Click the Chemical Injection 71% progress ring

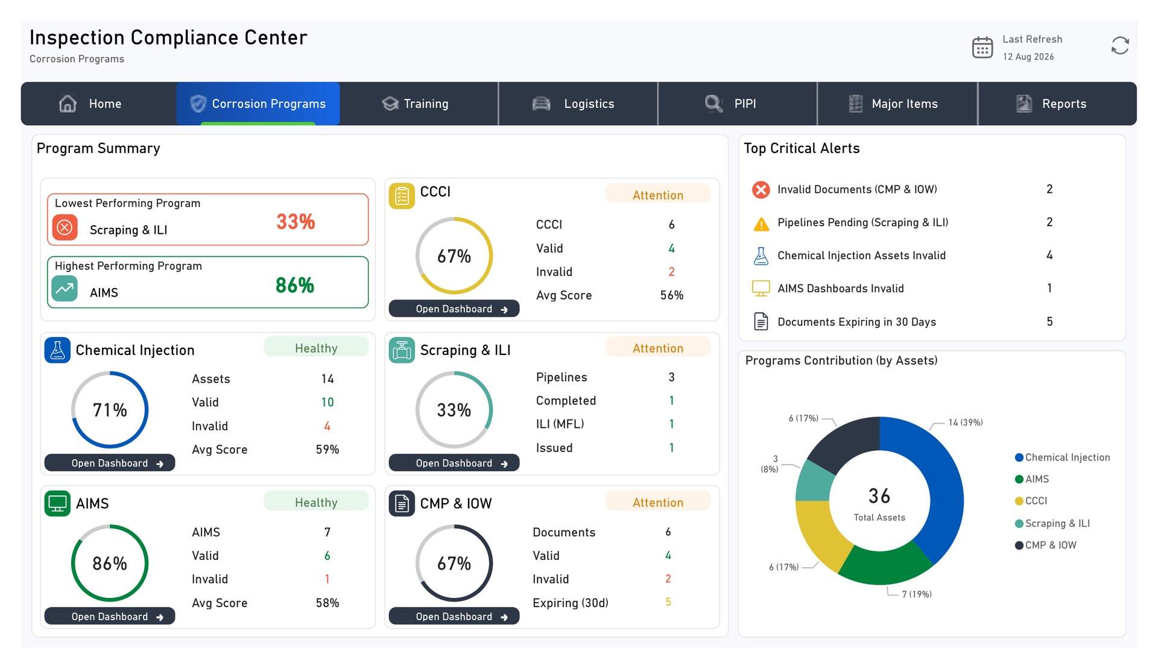[110, 410]
